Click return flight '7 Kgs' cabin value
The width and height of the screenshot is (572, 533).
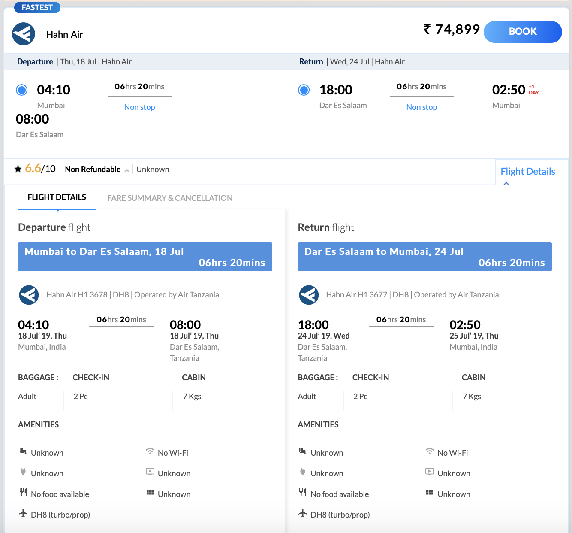472,396
